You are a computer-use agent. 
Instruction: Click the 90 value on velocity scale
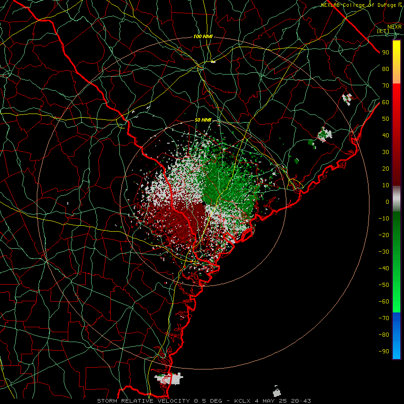(x=386, y=53)
